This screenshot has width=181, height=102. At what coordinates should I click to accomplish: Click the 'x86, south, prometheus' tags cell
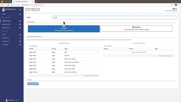72,62
